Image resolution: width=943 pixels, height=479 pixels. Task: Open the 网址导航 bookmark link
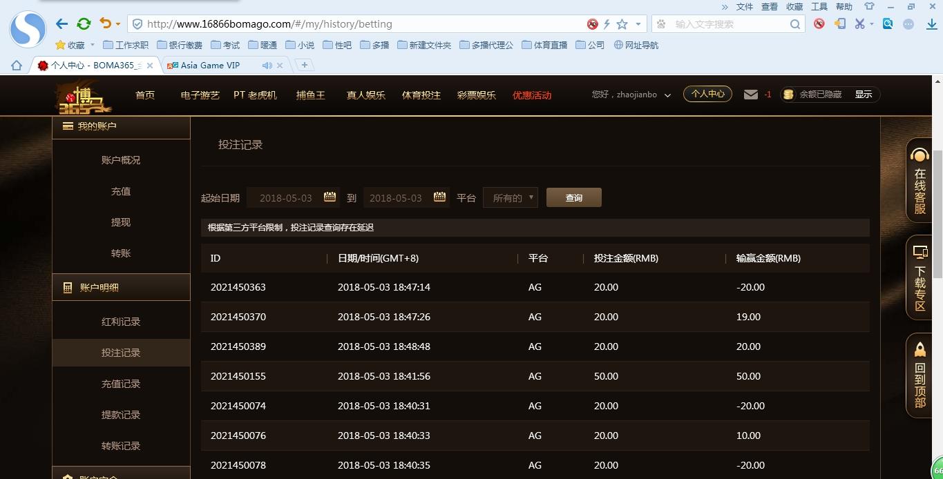[x=636, y=45]
